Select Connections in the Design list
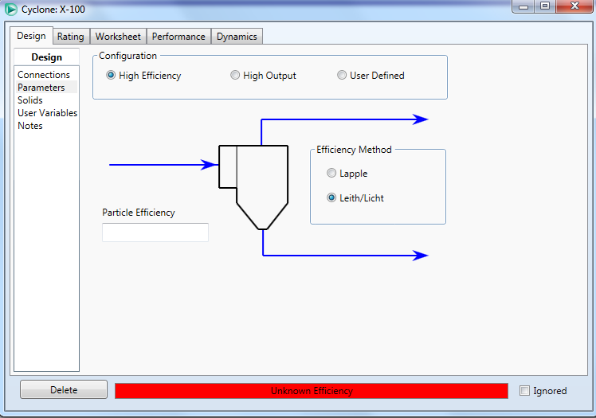This screenshot has width=596, height=418. click(44, 75)
